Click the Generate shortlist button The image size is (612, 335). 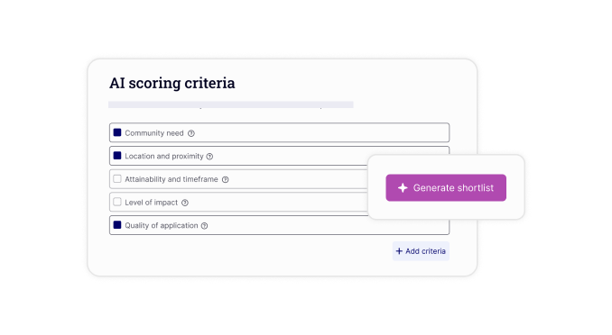446,187
